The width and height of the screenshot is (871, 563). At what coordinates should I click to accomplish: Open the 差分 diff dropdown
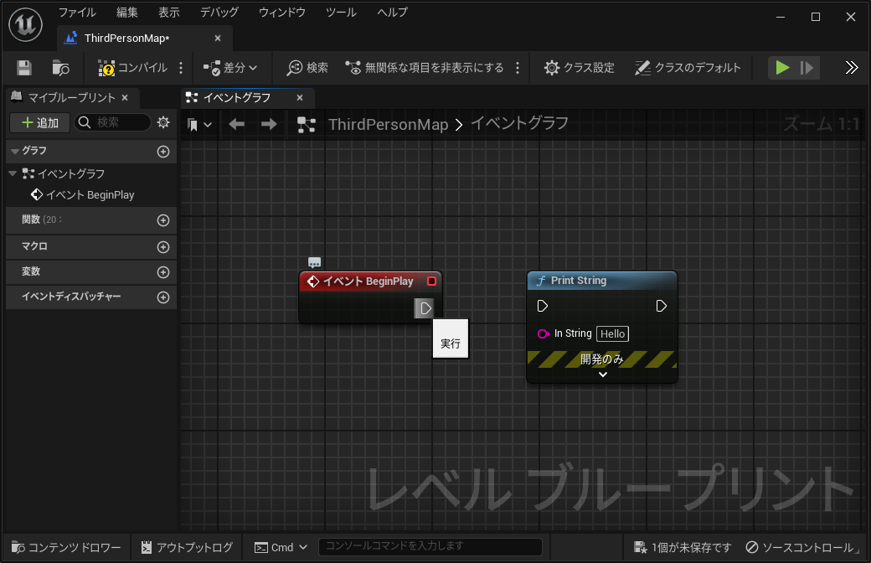tap(230, 68)
